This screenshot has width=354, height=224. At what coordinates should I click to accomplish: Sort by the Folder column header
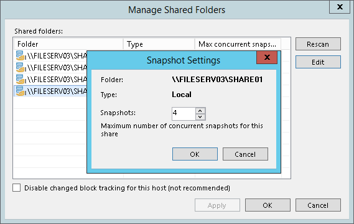[68, 44]
